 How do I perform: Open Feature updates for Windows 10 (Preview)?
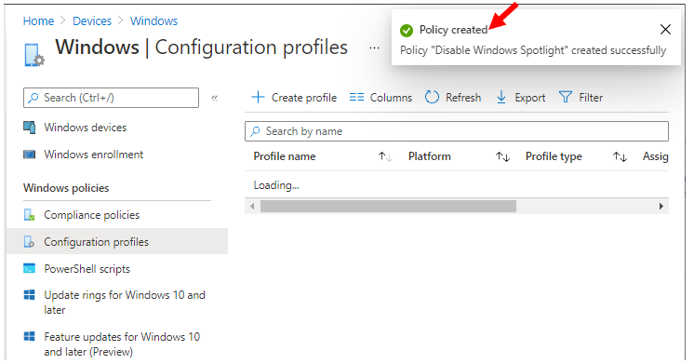[122, 344]
